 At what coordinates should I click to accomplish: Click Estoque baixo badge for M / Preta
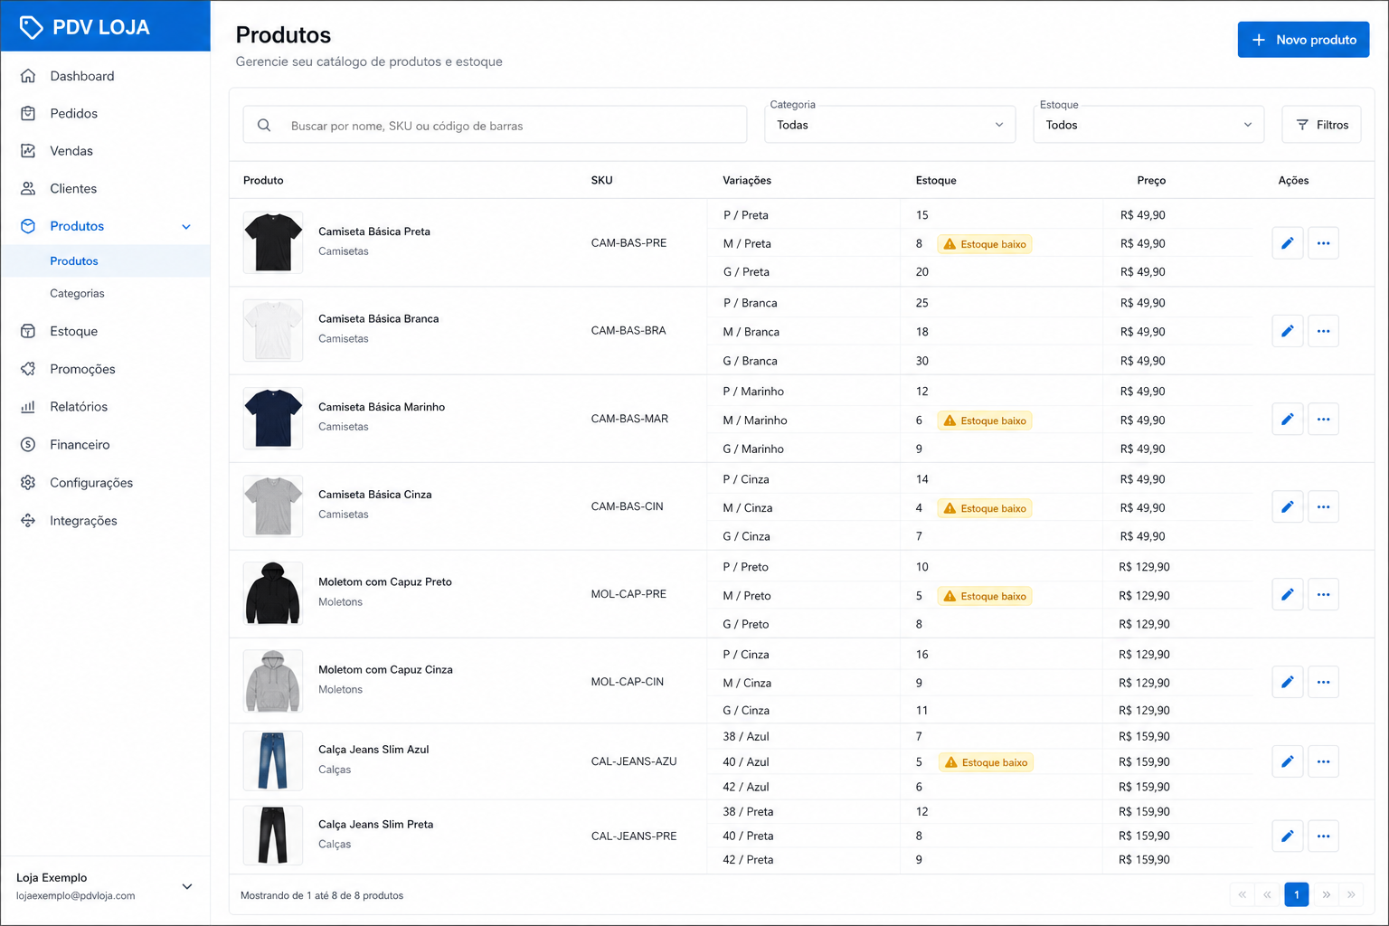(985, 244)
